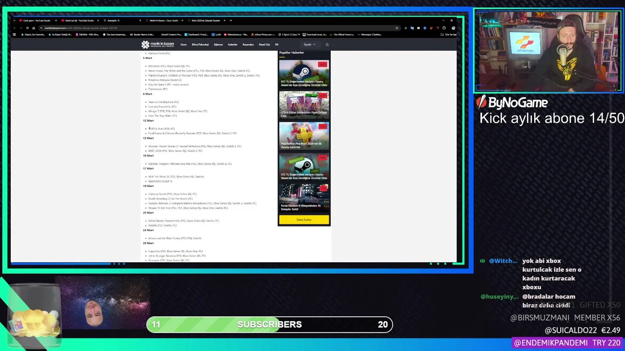The image size is (625, 351).
Task: Open the Kazandan menu item
Action: click(248, 44)
